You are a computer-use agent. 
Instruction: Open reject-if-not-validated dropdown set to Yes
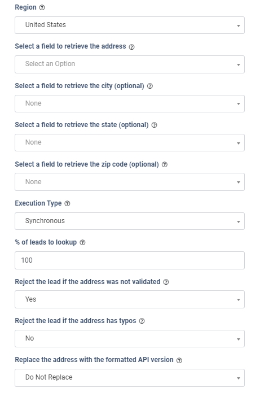coord(130,299)
